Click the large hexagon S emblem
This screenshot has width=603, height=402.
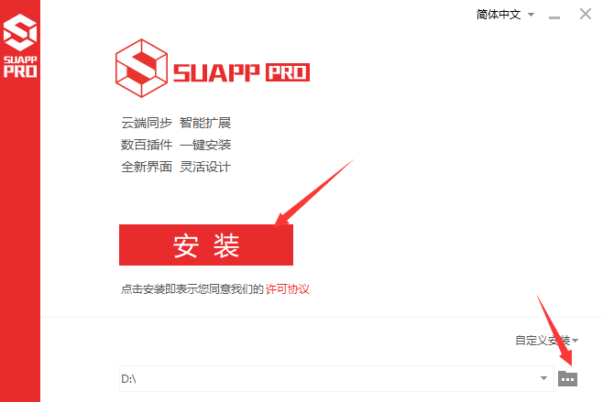pyautogui.click(x=141, y=68)
